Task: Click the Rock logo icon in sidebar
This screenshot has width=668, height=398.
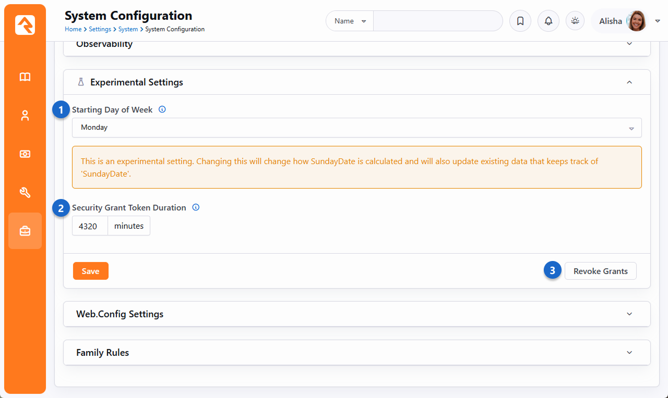Action: click(x=25, y=25)
